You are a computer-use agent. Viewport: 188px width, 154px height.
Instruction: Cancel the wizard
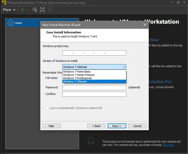point(137,126)
